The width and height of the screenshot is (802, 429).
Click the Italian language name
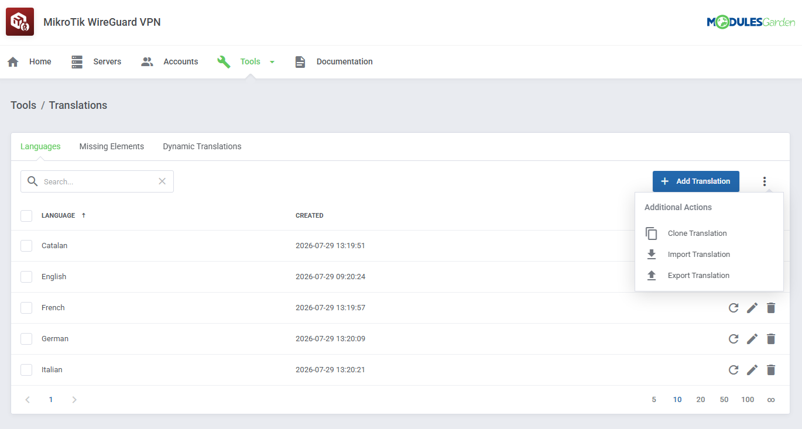coord(52,370)
